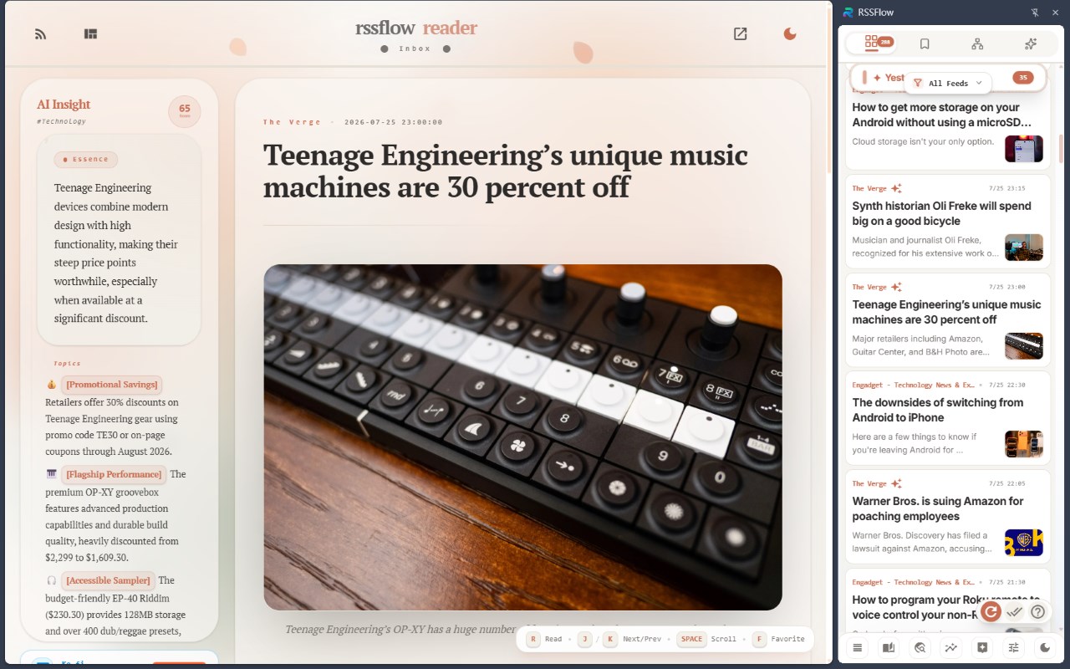Click AI sparkle icon on Teenage Engineering card
Image resolution: width=1070 pixels, height=669 pixels.
(897, 287)
